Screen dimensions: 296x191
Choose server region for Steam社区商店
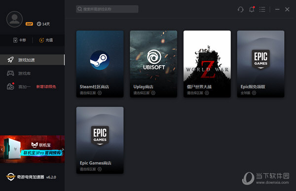point(91,93)
